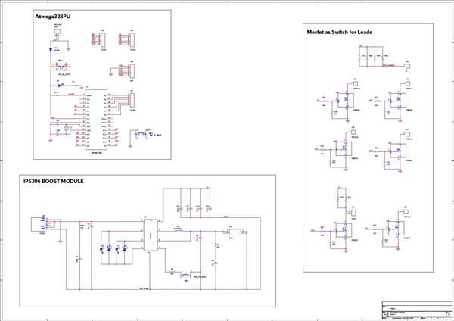Select the ATmega328 microcontroller chip symbol

[x=96, y=120]
